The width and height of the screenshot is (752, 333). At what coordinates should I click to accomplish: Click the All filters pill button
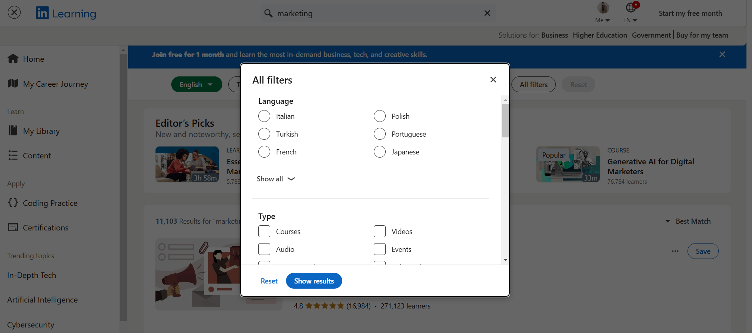534,84
